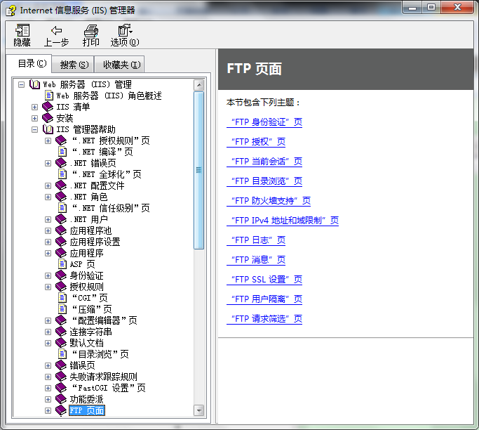Open the "FTP 用户隔离" 页 link
Screen dimensions: 479x430
(264, 299)
